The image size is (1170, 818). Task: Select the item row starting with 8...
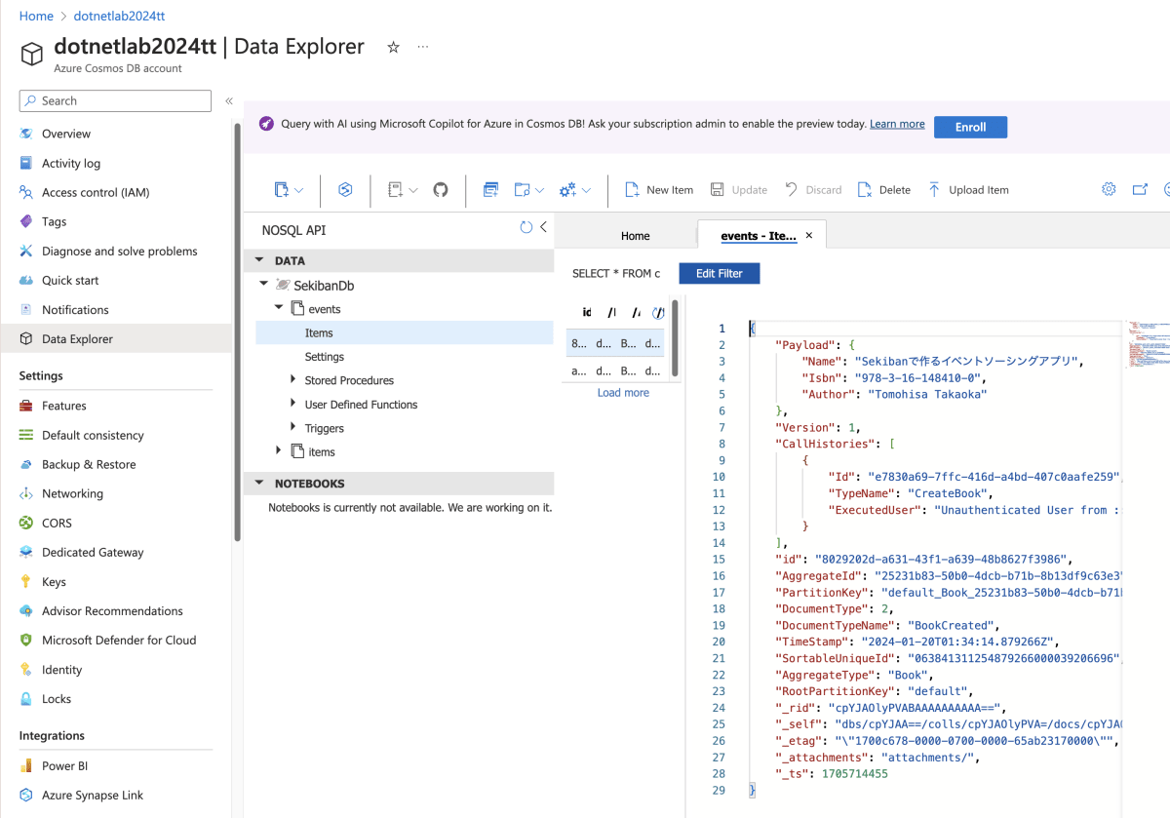[615, 343]
